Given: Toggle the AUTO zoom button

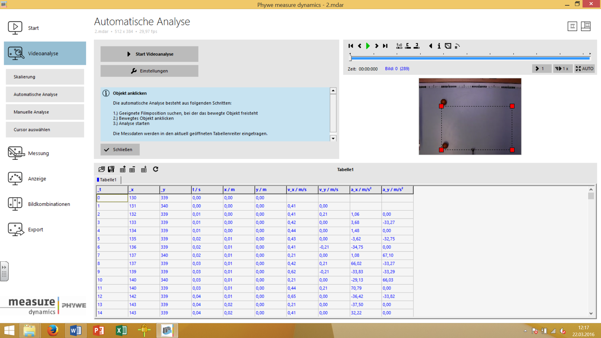Looking at the screenshot, I should click(584, 69).
